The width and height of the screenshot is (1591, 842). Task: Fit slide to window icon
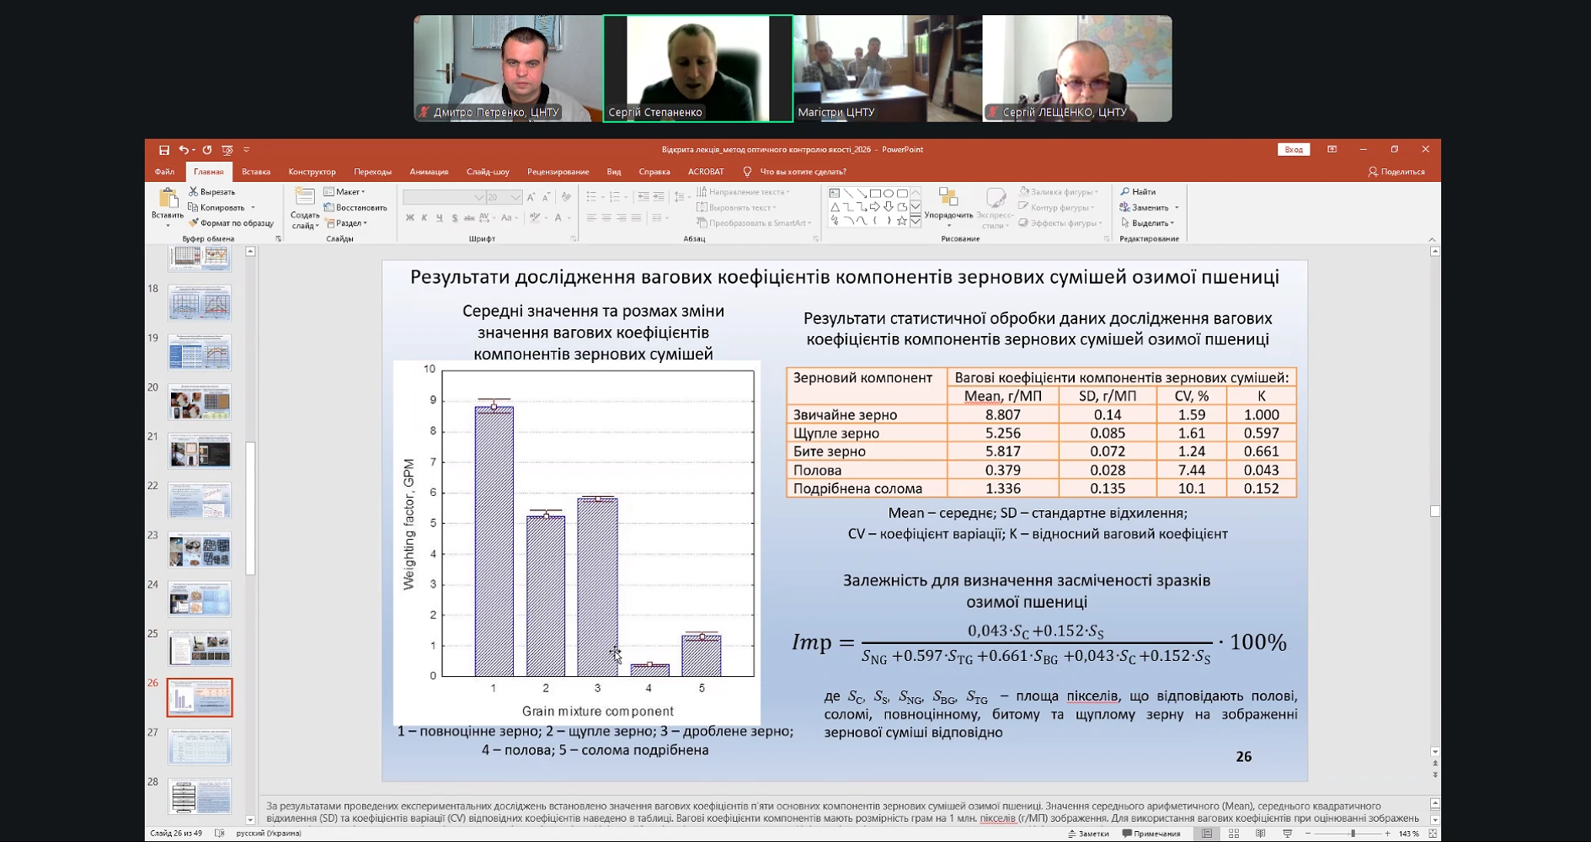tap(1433, 834)
